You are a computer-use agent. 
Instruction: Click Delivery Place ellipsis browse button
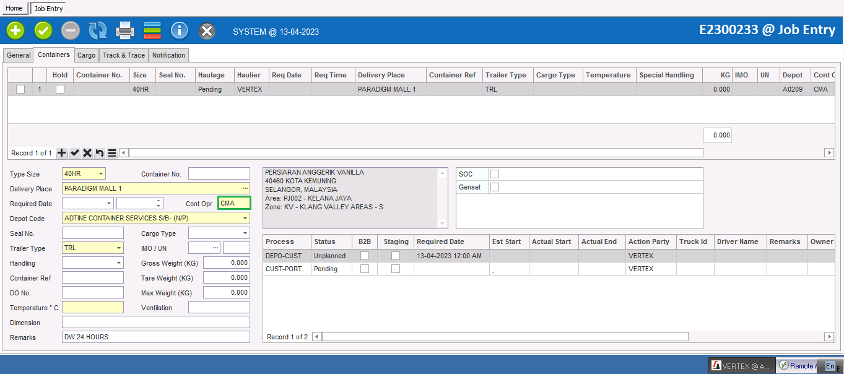pyautogui.click(x=245, y=189)
